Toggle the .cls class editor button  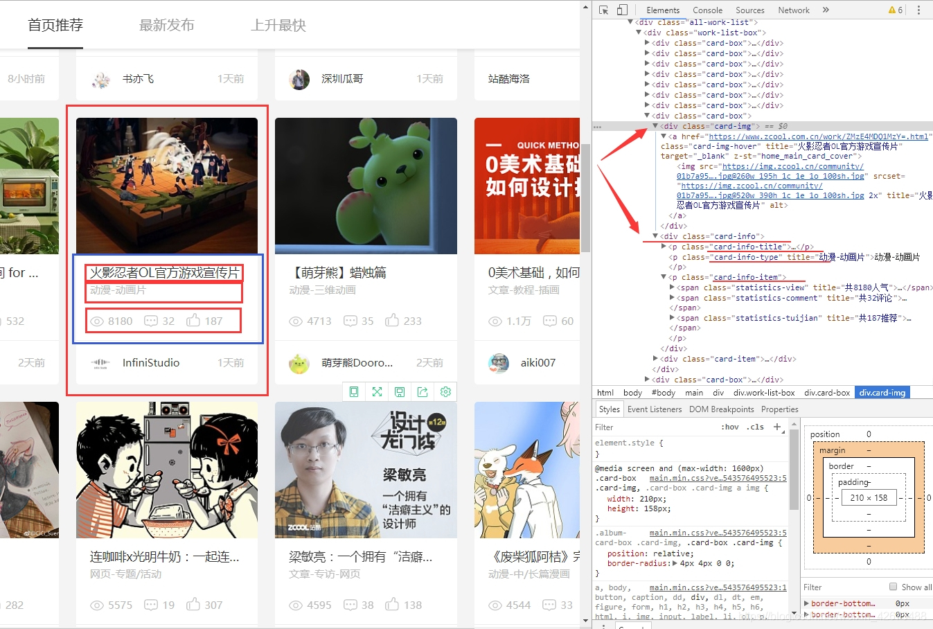(x=756, y=427)
